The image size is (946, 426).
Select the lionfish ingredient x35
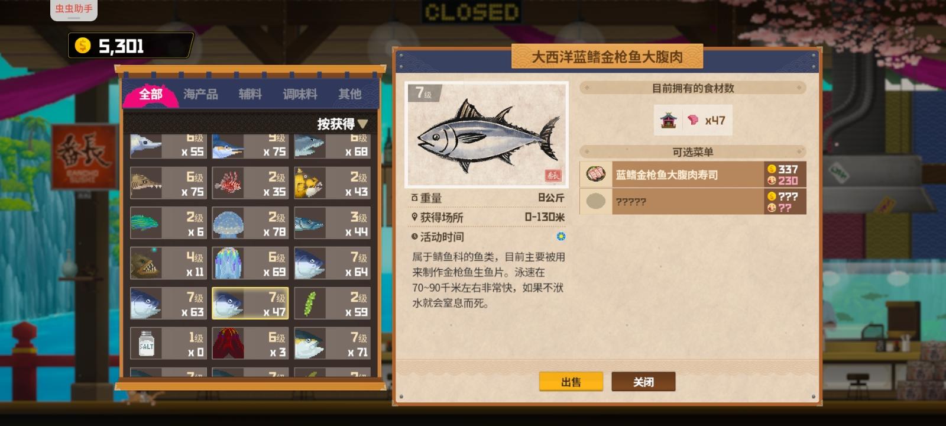point(250,183)
